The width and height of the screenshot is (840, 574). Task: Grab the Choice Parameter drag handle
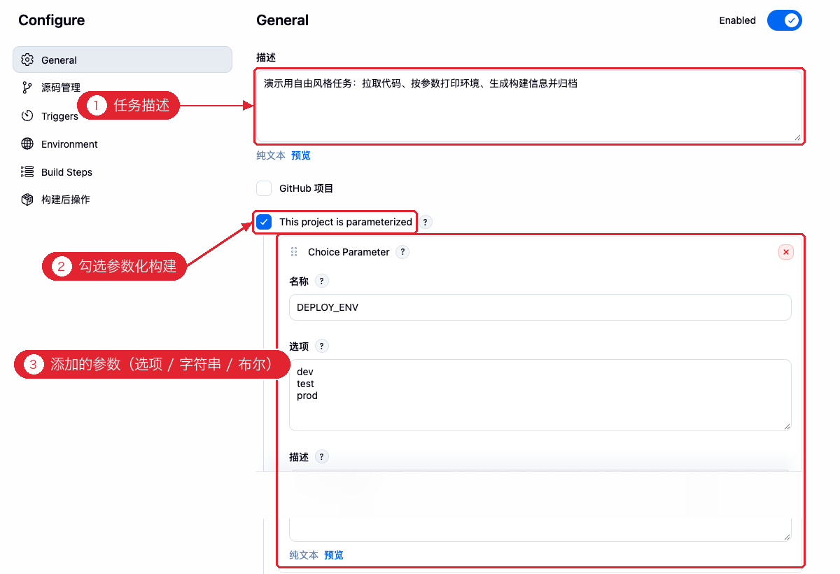click(x=294, y=252)
